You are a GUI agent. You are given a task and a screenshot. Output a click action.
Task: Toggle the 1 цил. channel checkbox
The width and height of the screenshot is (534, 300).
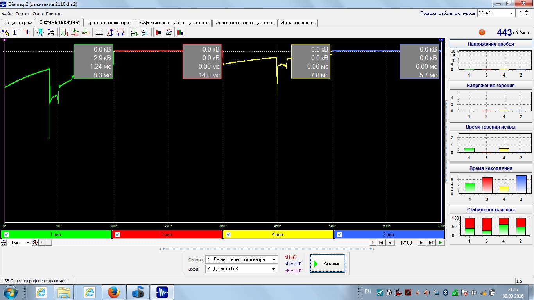point(6,235)
